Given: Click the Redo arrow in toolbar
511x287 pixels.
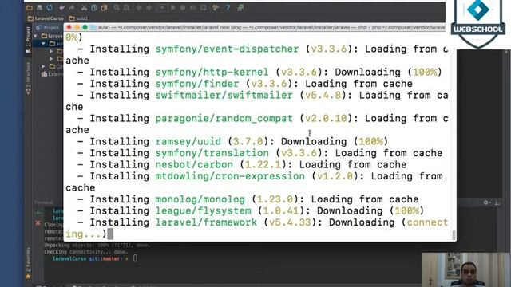Looking at the screenshot, I should (x=72, y=7).
